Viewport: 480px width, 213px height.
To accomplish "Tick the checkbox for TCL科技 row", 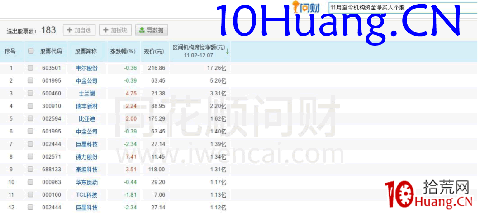I will point(30,194).
